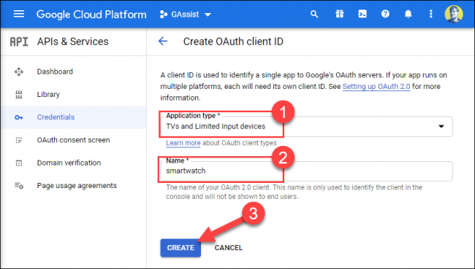The width and height of the screenshot is (475, 269).
Task: Click the APIs & Services title
Action: (x=72, y=42)
